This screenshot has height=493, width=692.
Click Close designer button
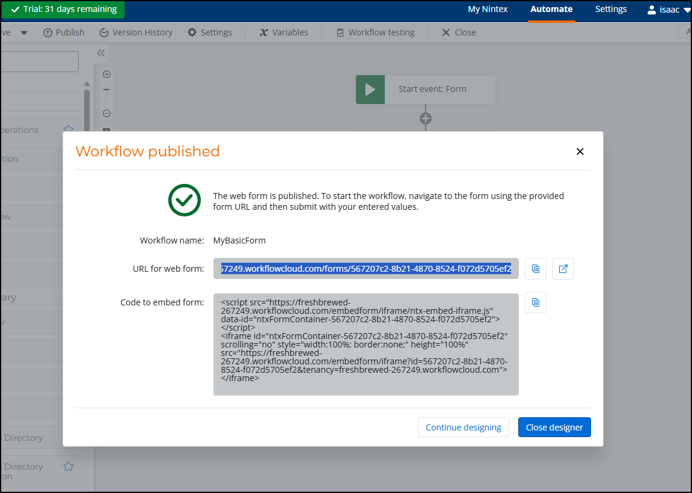coord(554,427)
